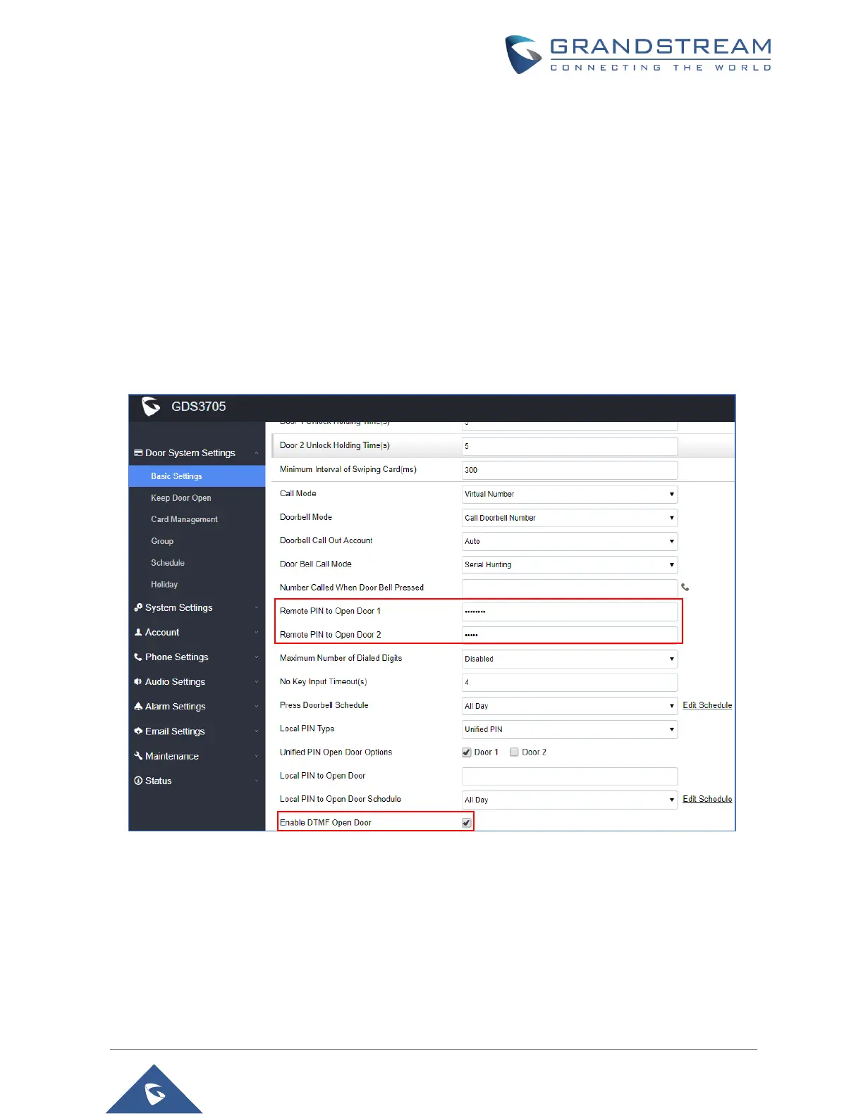The image size is (863, 1116).
Task: Expand the System Settings section
Action: tap(257, 608)
